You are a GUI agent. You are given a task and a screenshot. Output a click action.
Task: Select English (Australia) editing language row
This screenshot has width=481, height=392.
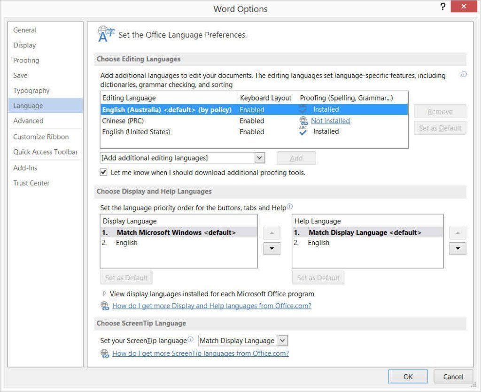click(x=254, y=109)
